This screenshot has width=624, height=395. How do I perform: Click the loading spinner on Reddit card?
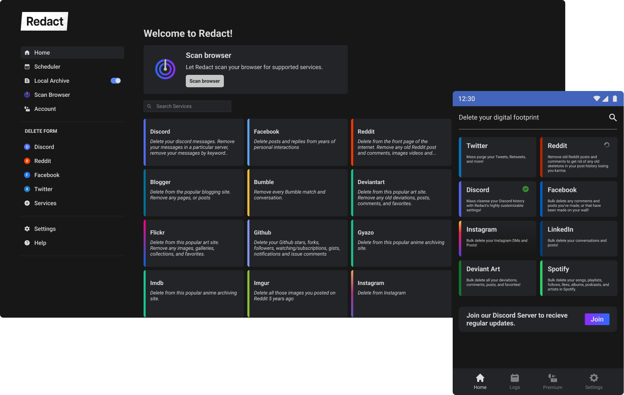pos(607,145)
